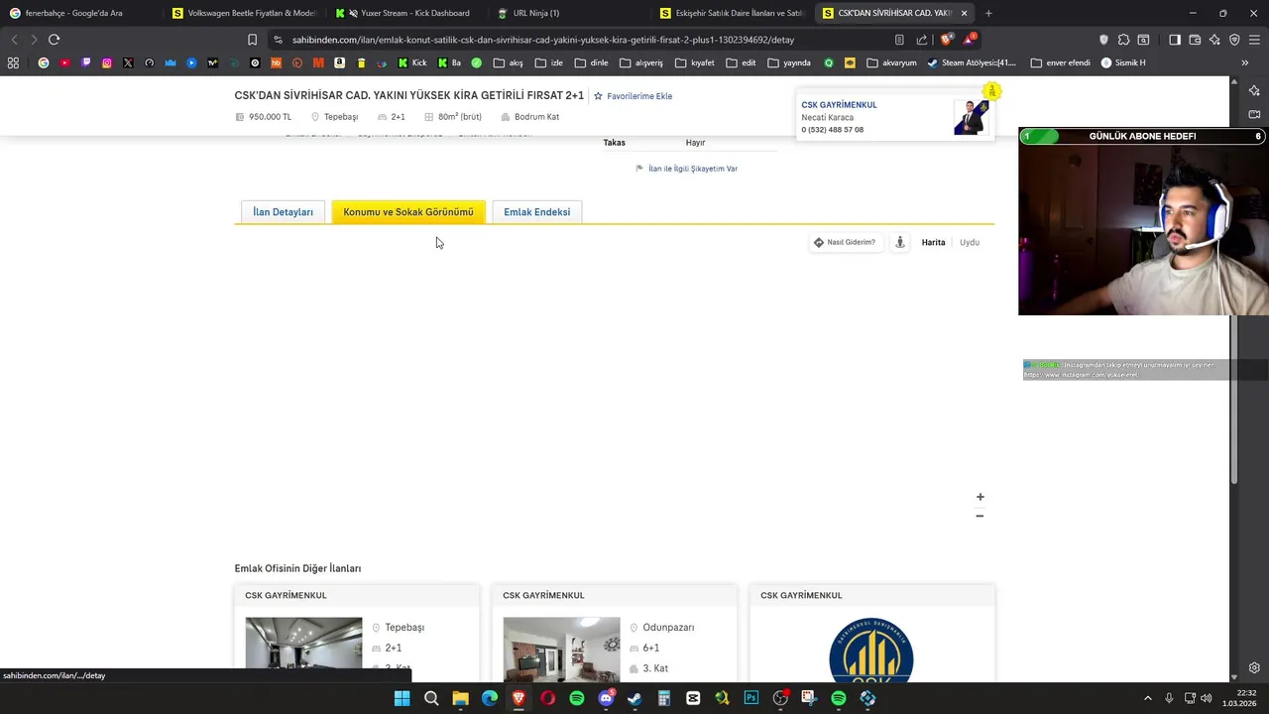The height and width of the screenshot is (714, 1269).
Task: Open the akvaryum bookmarks folder
Action: tap(891, 62)
